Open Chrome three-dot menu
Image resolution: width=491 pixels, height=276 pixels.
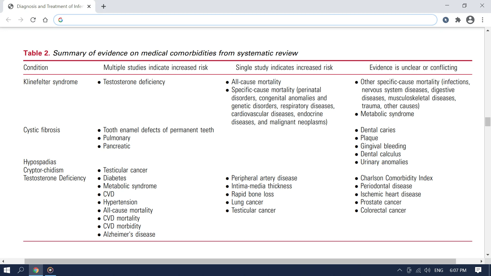pos(483,20)
